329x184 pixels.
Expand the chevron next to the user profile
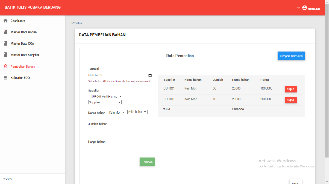click(298, 8)
